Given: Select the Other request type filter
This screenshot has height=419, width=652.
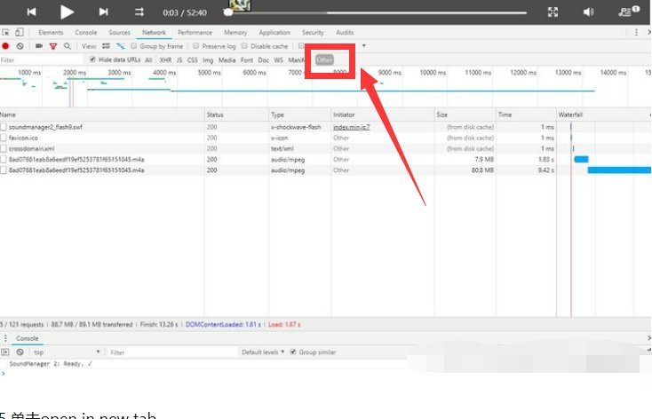Looking at the screenshot, I should 324,59.
